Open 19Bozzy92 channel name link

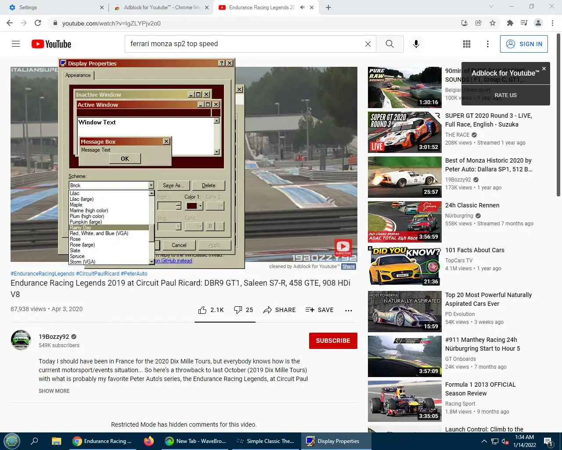(54, 337)
